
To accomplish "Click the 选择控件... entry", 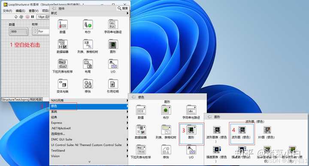I will tap(89, 134).
